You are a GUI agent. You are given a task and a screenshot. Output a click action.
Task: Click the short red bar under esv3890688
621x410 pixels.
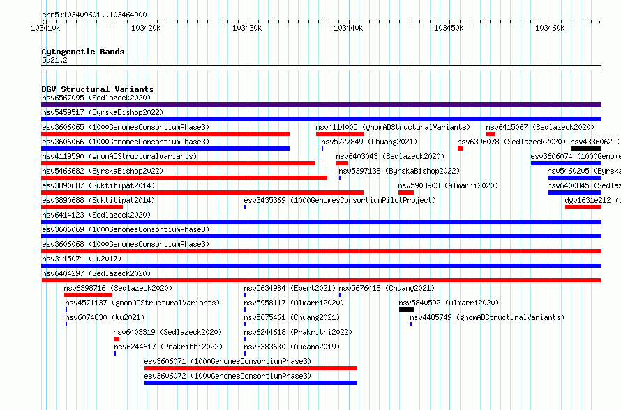point(82,207)
